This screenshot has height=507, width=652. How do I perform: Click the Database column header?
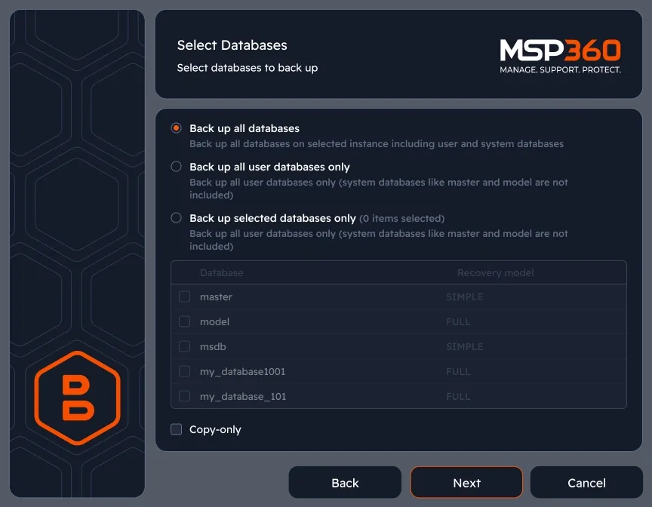coord(222,272)
